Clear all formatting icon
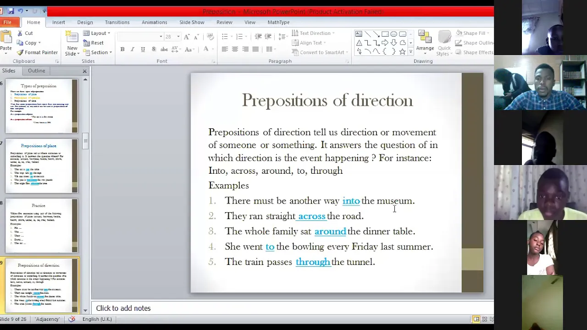Image resolution: width=587 pixels, height=330 pixels. pyautogui.click(x=210, y=37)
